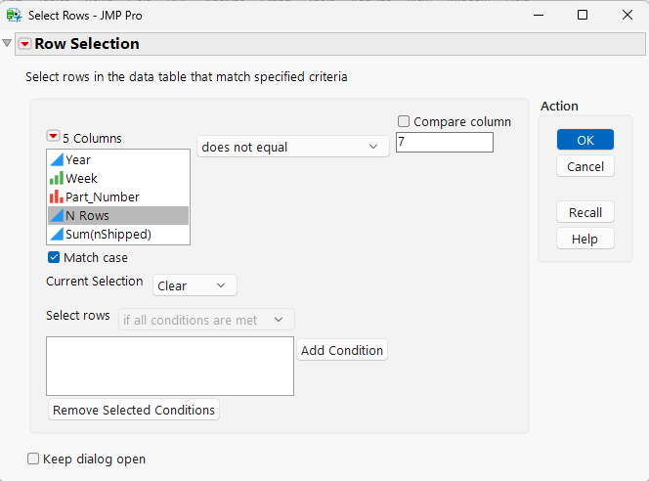Select the Year column in the list
This screenshot has height=481, width=649.
coord(78,159)
